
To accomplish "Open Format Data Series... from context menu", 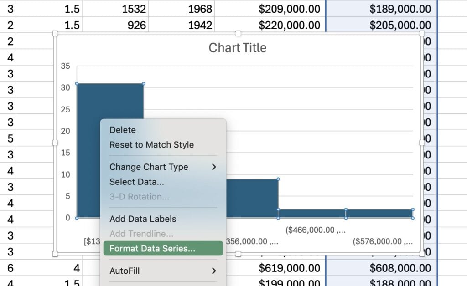I will click(x=152, y=249).
